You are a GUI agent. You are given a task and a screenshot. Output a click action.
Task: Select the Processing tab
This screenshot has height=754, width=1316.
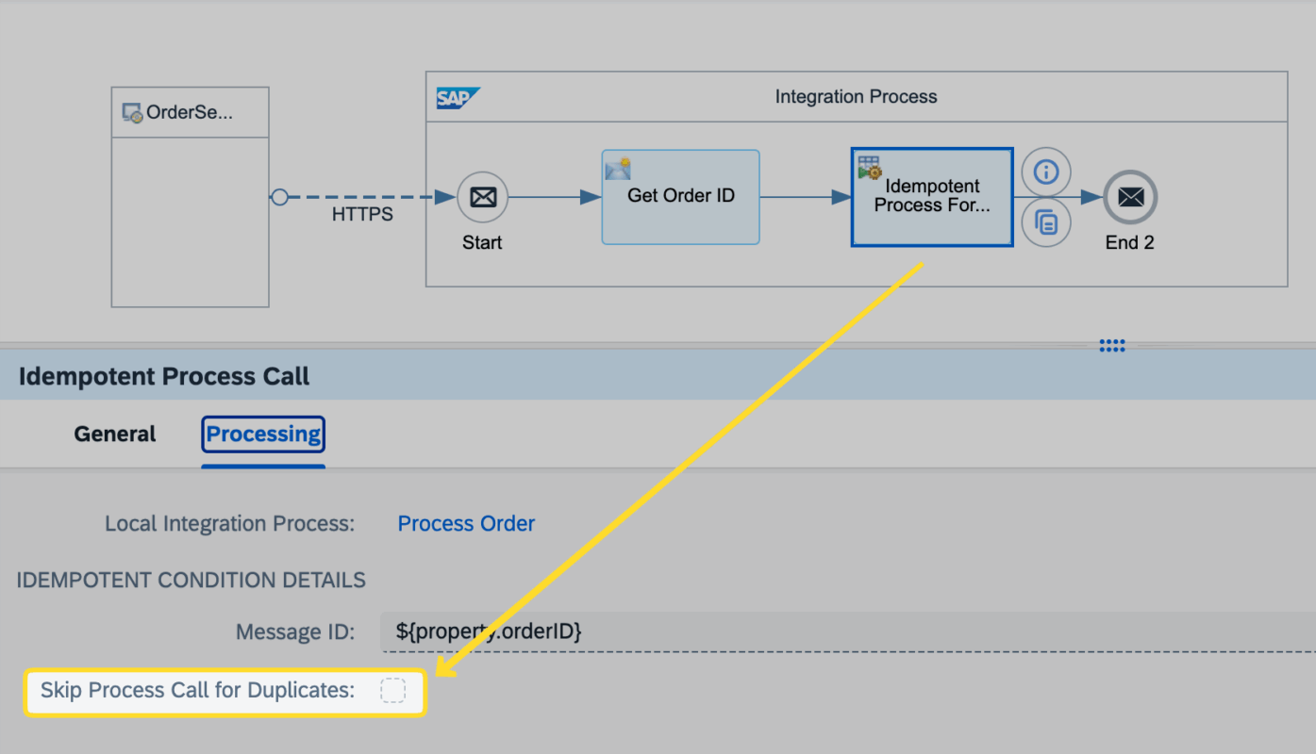(x=263, y=434)
